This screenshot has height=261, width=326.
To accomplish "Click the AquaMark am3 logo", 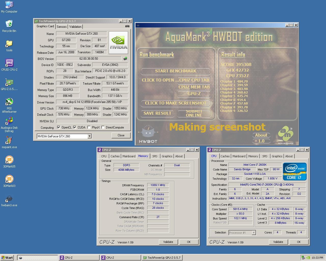I will (286, 136).
